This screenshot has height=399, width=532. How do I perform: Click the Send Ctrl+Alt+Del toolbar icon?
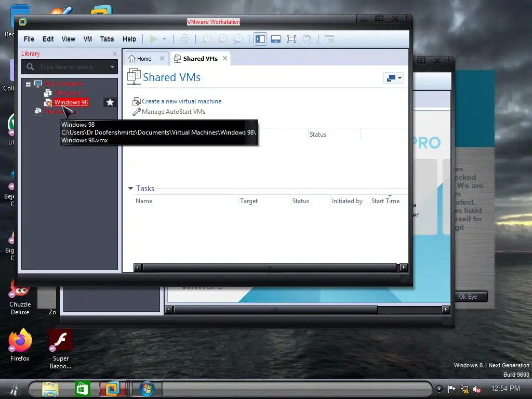tap(184, 39)
